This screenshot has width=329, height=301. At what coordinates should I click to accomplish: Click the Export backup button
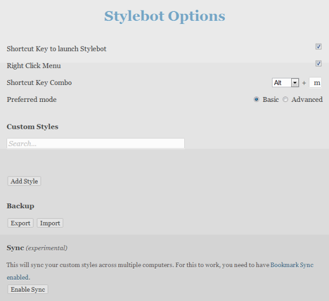[21, 223]
